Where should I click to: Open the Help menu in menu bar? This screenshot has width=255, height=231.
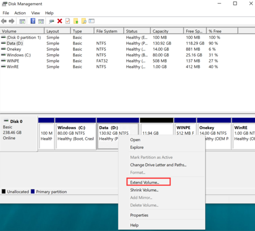49,13
